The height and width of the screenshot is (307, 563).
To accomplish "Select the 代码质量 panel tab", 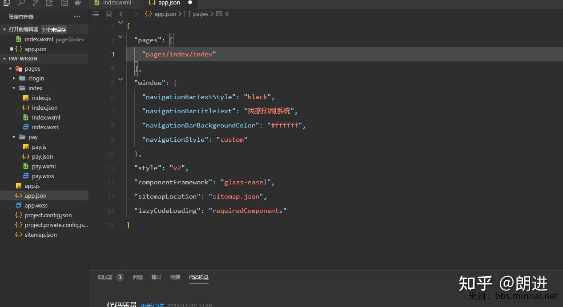I will [x=199, y=277].
